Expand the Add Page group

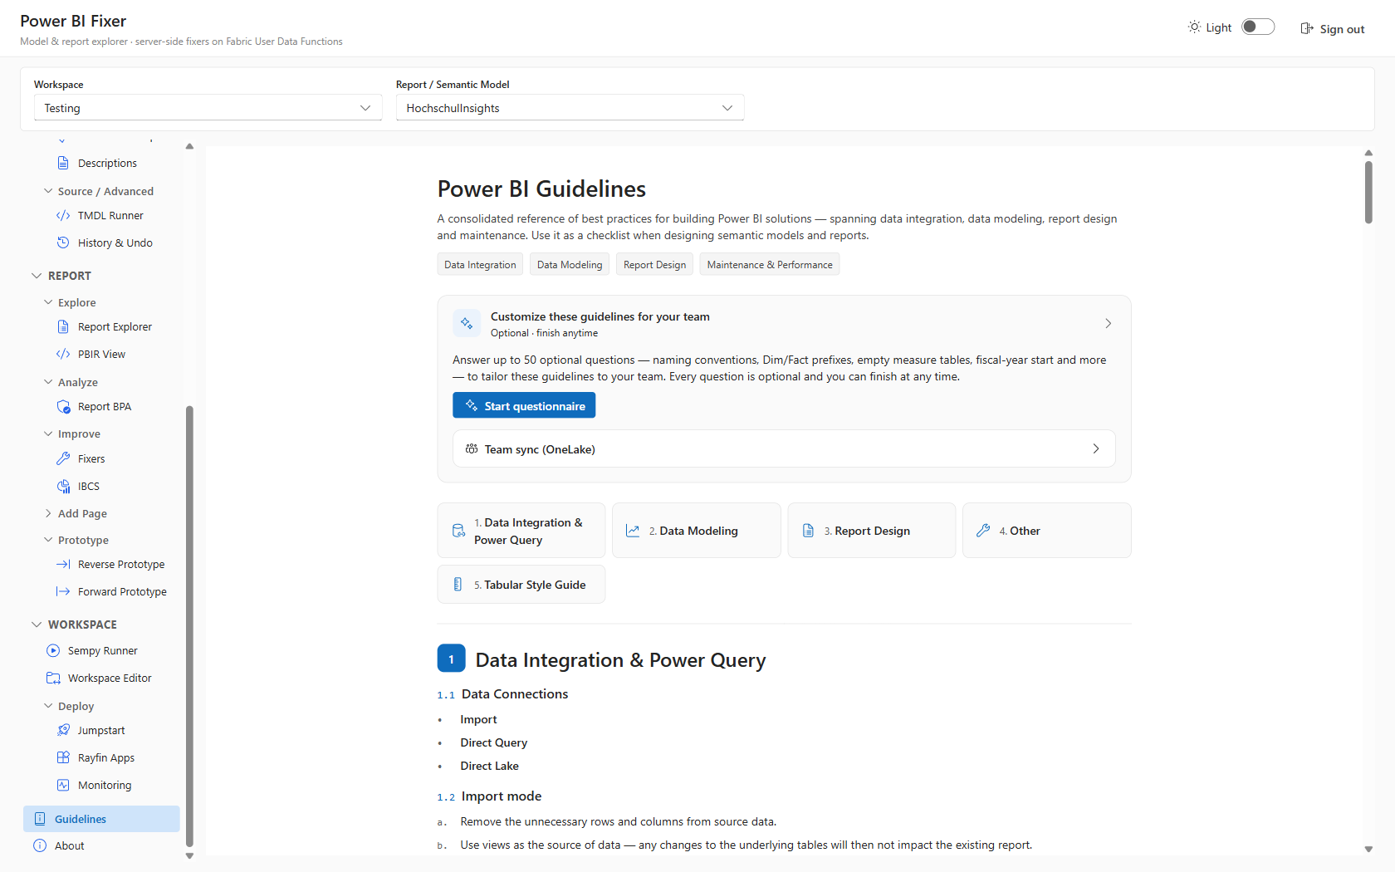coord(48,513)
